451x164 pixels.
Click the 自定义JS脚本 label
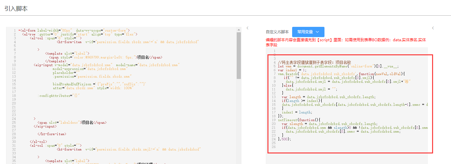point(277,32)
